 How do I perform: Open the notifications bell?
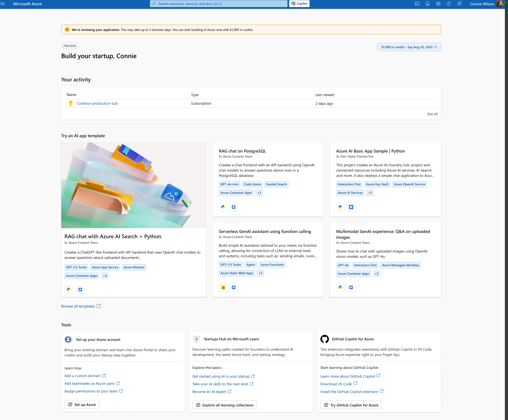click(x=428, y=4)
